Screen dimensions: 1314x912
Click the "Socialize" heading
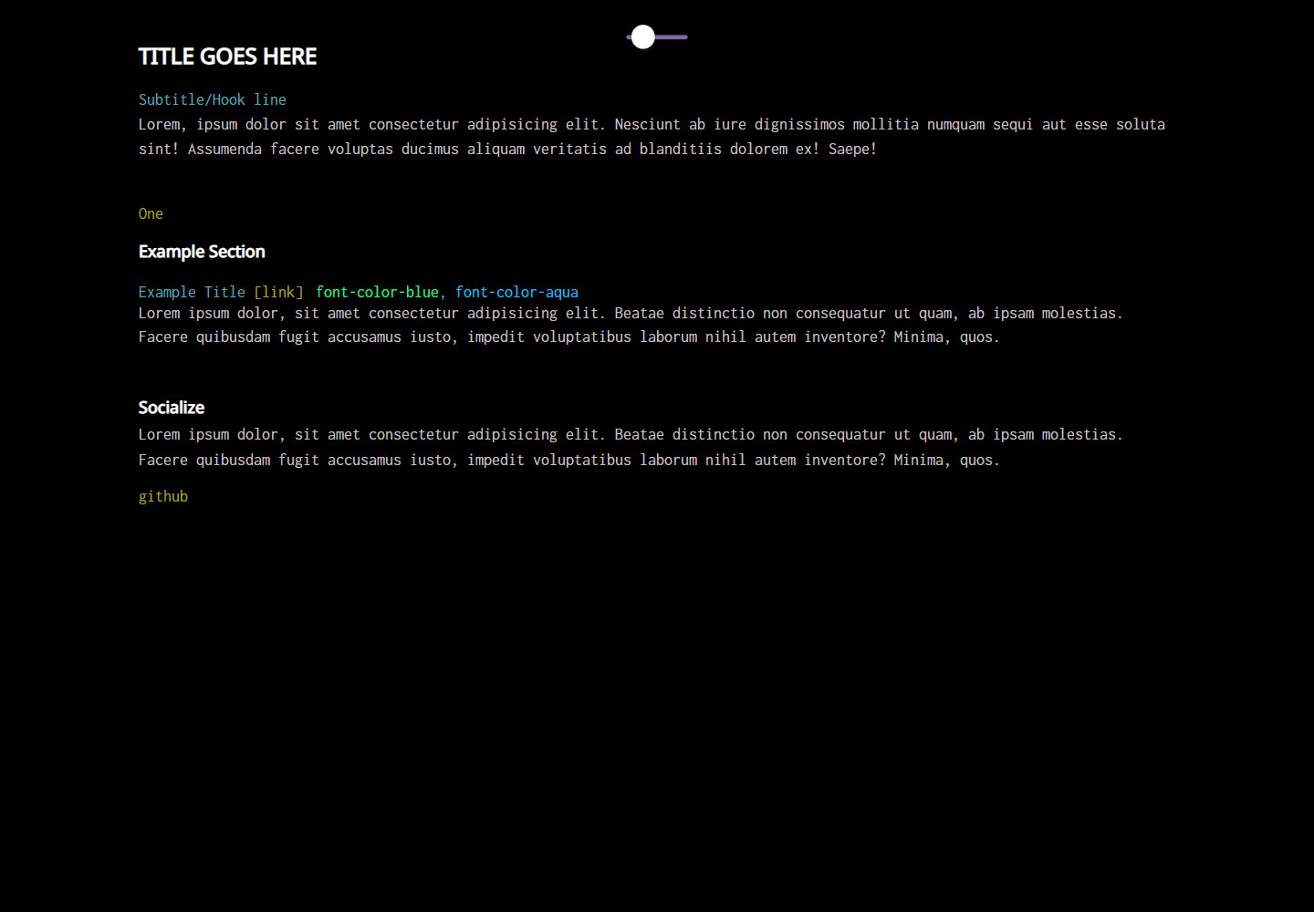tap(172, 408)
